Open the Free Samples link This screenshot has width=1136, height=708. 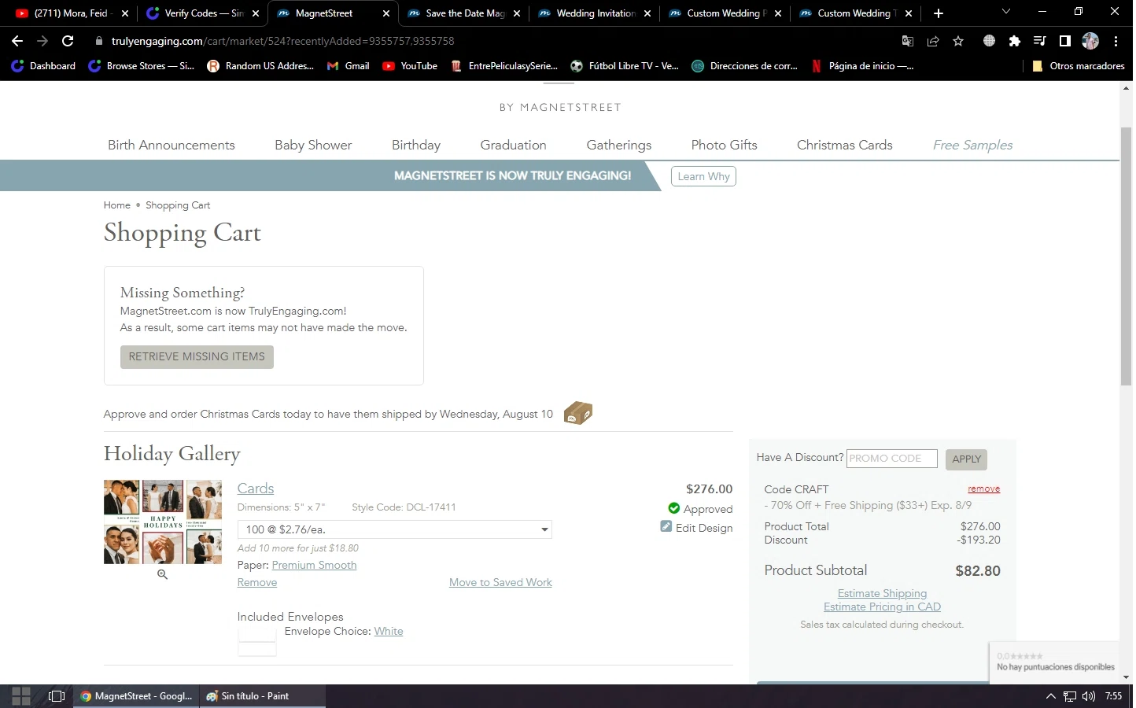(972, 145)
